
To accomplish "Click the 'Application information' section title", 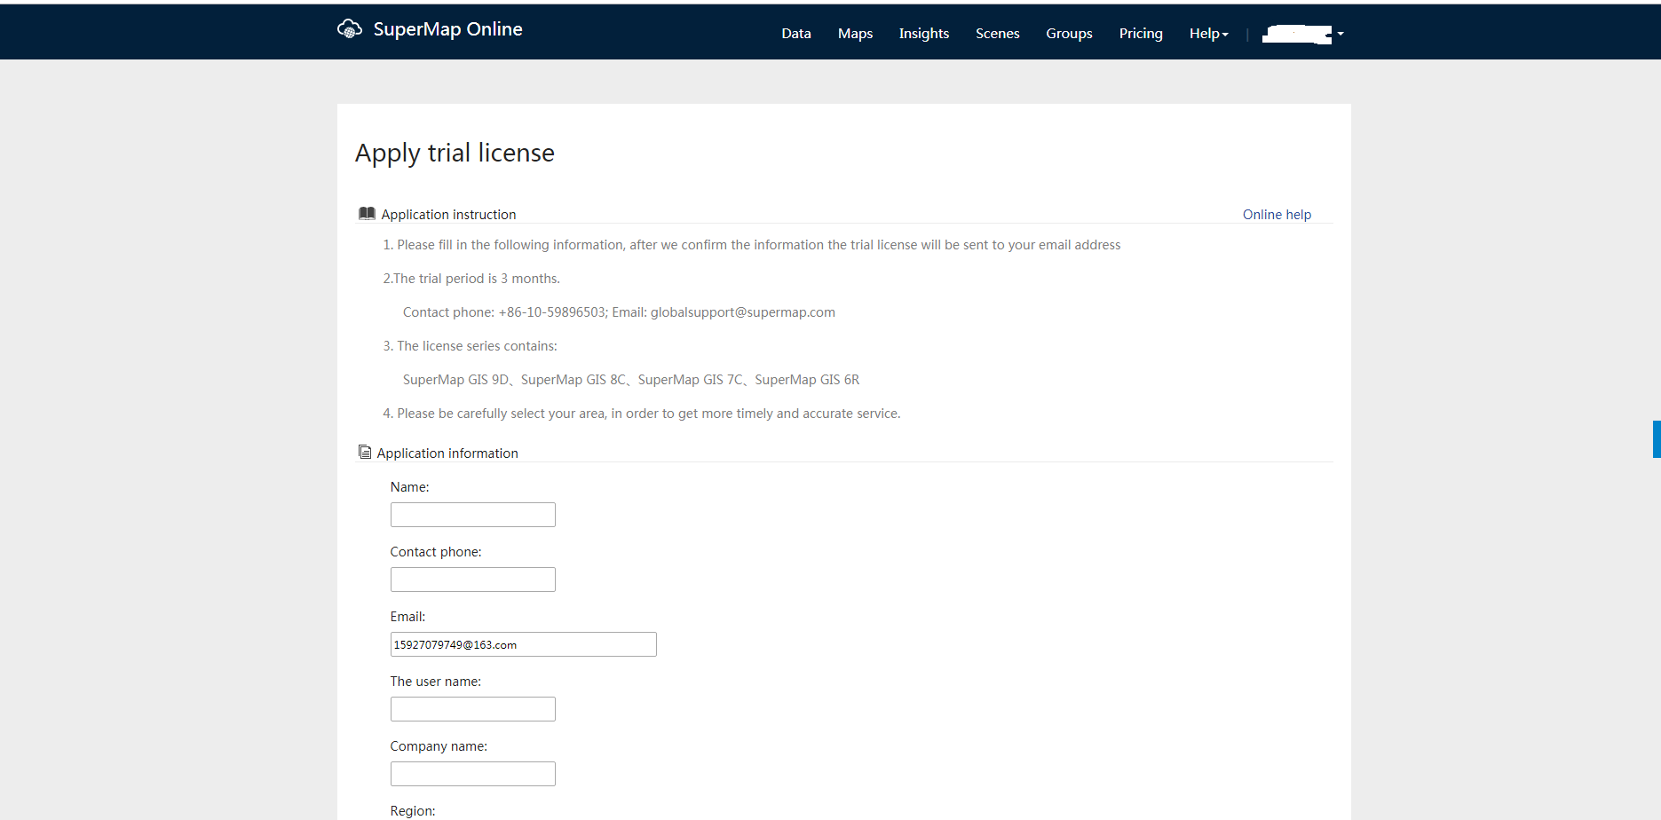I will pyautogui.click(x=447, y=453).
